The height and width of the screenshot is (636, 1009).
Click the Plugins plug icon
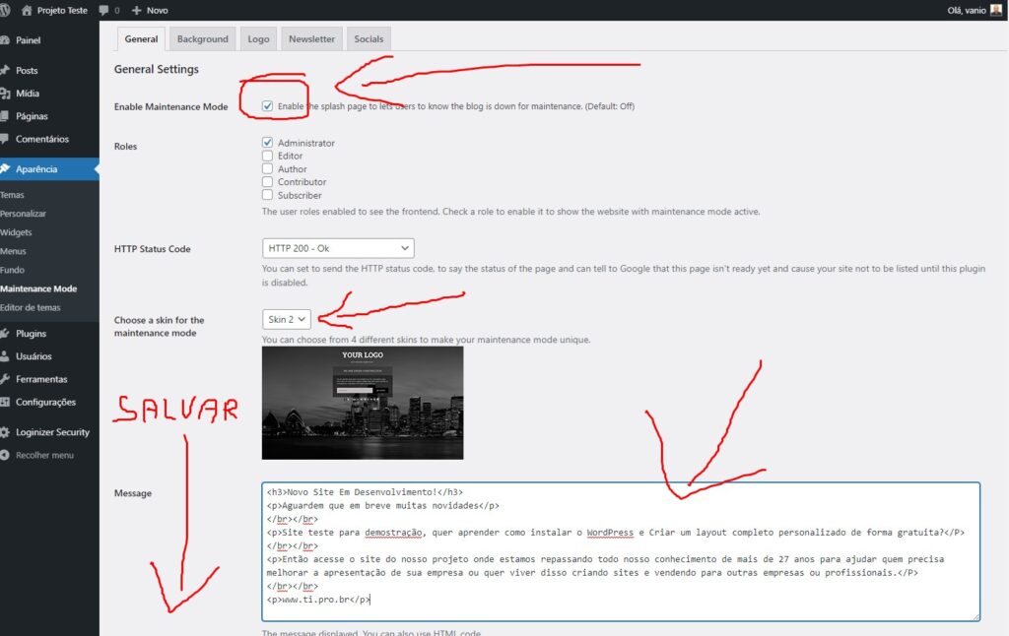[5, 333]
